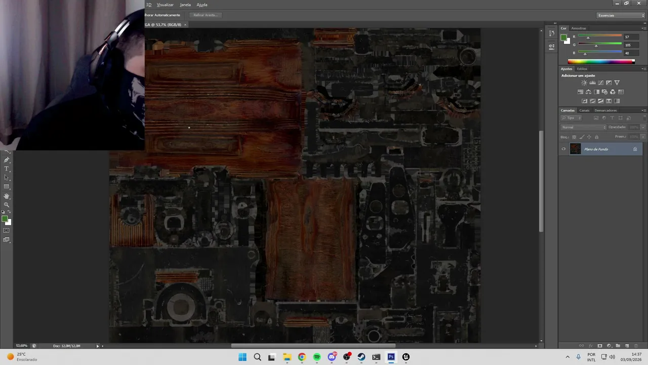Select the Hand tool
The image size is (648, 365).
(x=7, y=196)
